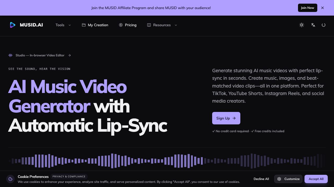This screenshot has height=187, width=334.
Task: Click the Sign Up button
Action: click(x=226, y=118)
